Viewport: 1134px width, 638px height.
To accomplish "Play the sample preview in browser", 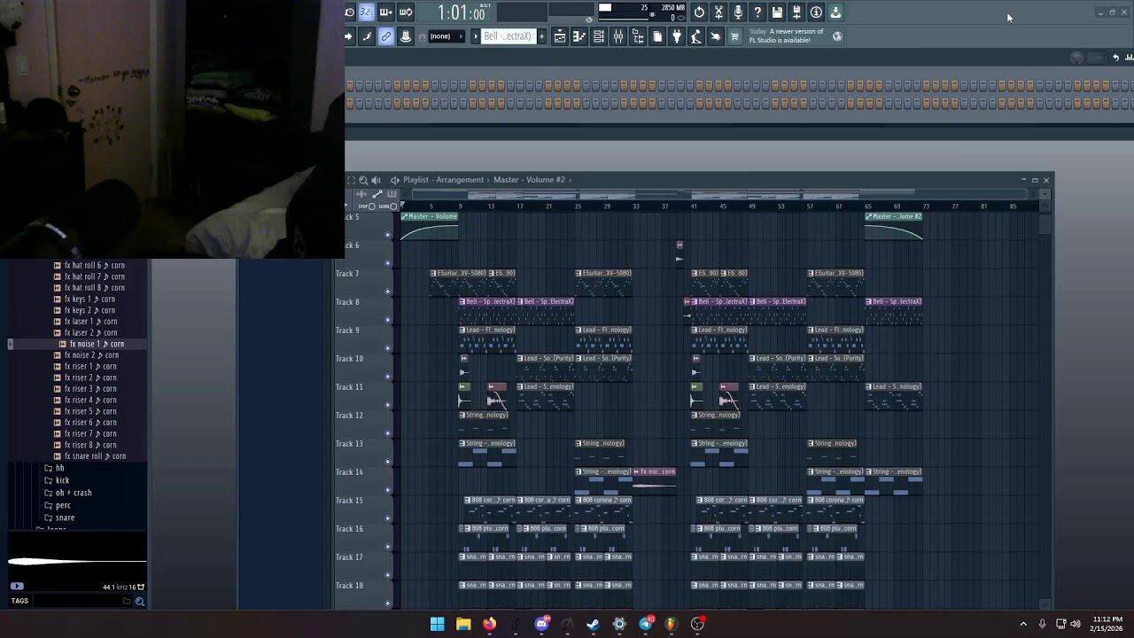I will (x=17, y=587).
